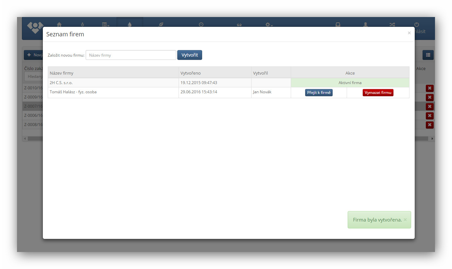Click the clock icon in the navbar

tap(201, 24)
